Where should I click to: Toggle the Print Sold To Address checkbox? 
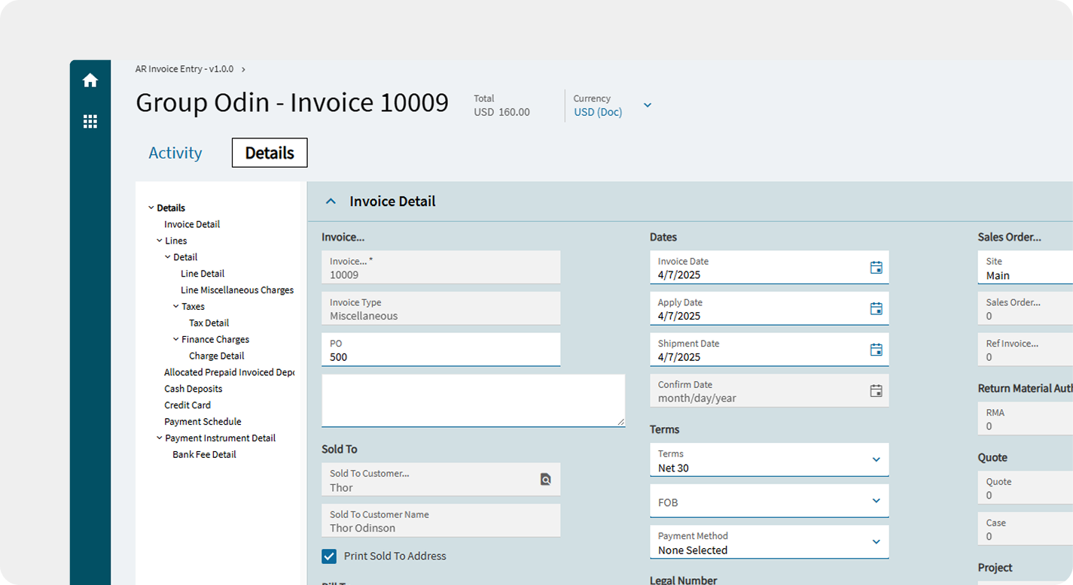329,556
